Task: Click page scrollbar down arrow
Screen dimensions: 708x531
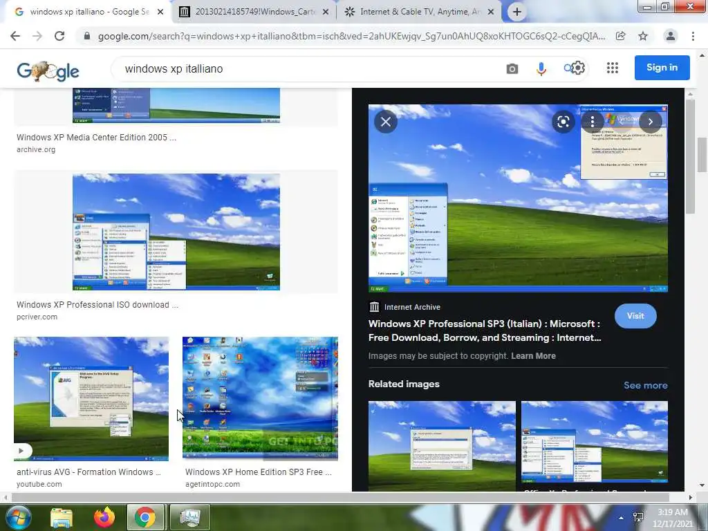Action: click(701, 485)
